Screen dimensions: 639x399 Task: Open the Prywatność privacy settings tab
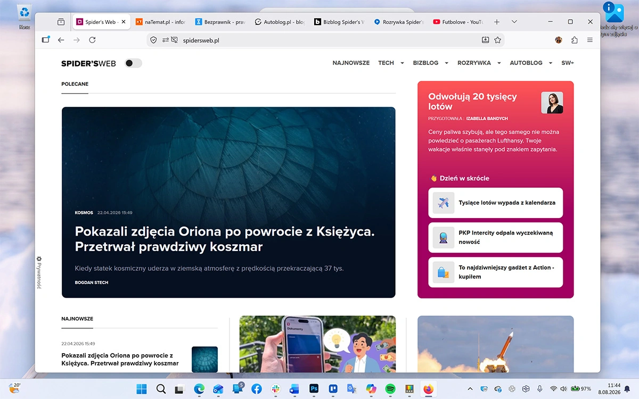39,272
